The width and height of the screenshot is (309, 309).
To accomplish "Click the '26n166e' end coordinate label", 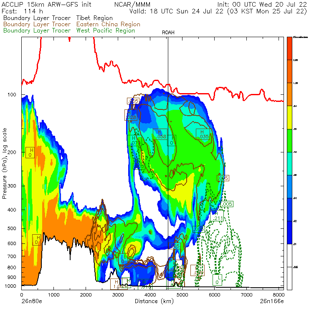I will [x=272, y=301].
